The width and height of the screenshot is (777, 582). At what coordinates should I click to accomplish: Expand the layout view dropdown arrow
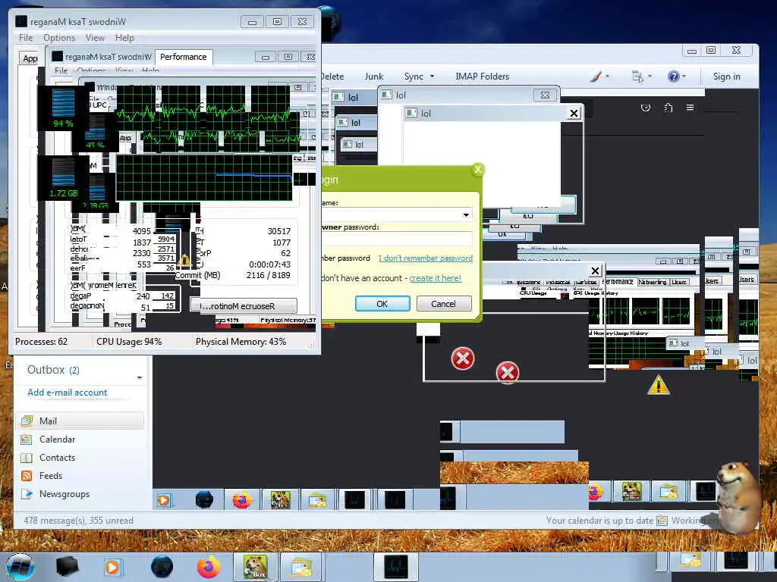click(650, 77)
